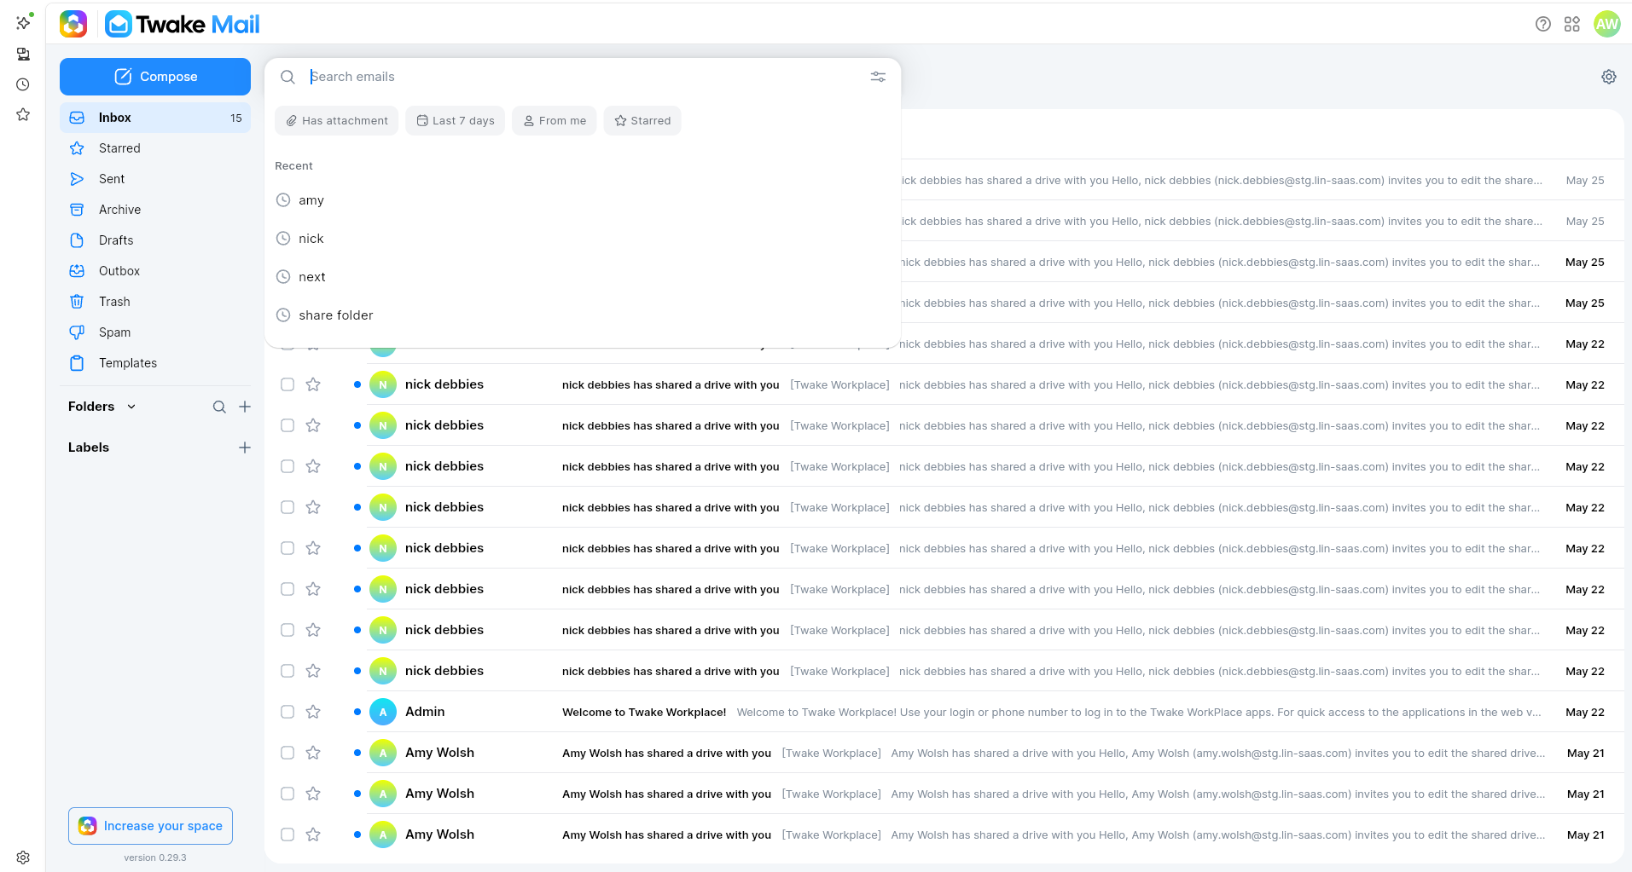Click the Admin sender avatar
This screenshot has height=872, width=1632.
(x=383, y=712)
